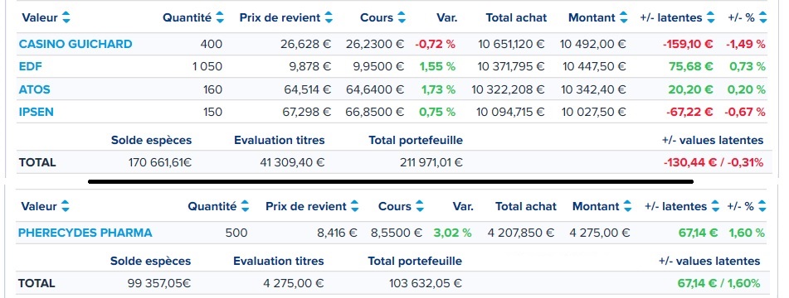Open the IPSEN stock link
This screenshot has width=789, height=298.
(x=37, y=112)
